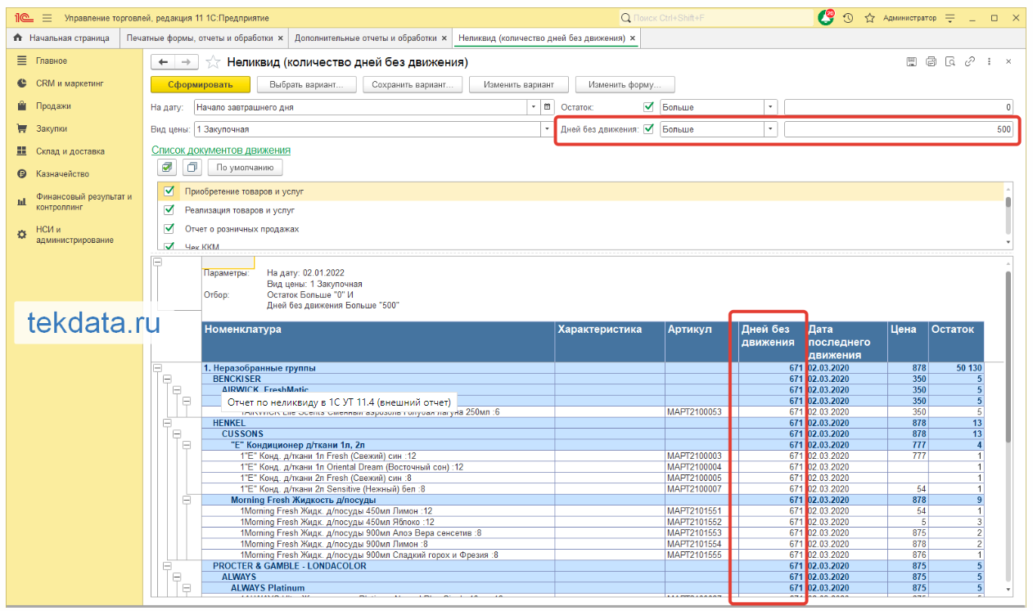Switch to Печатные формы, отчеты и обработки tab
This screenshot has width=1033, height=611.
[204, 38]
